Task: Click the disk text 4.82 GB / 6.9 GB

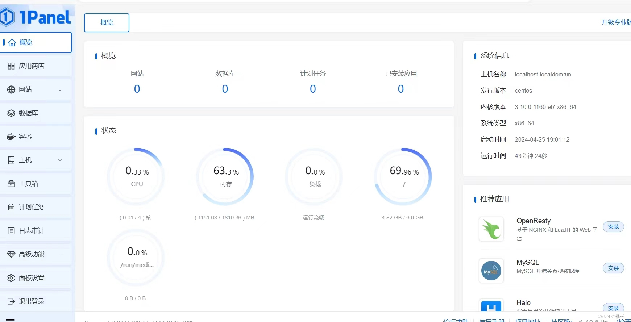Action: point(402,218)
